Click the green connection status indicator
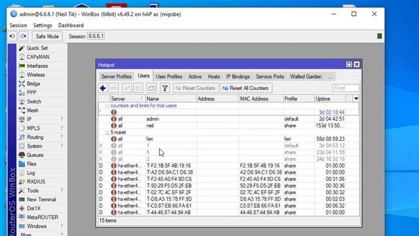The width and height of the screenshot is (419, 236). [x=380, y=36]
